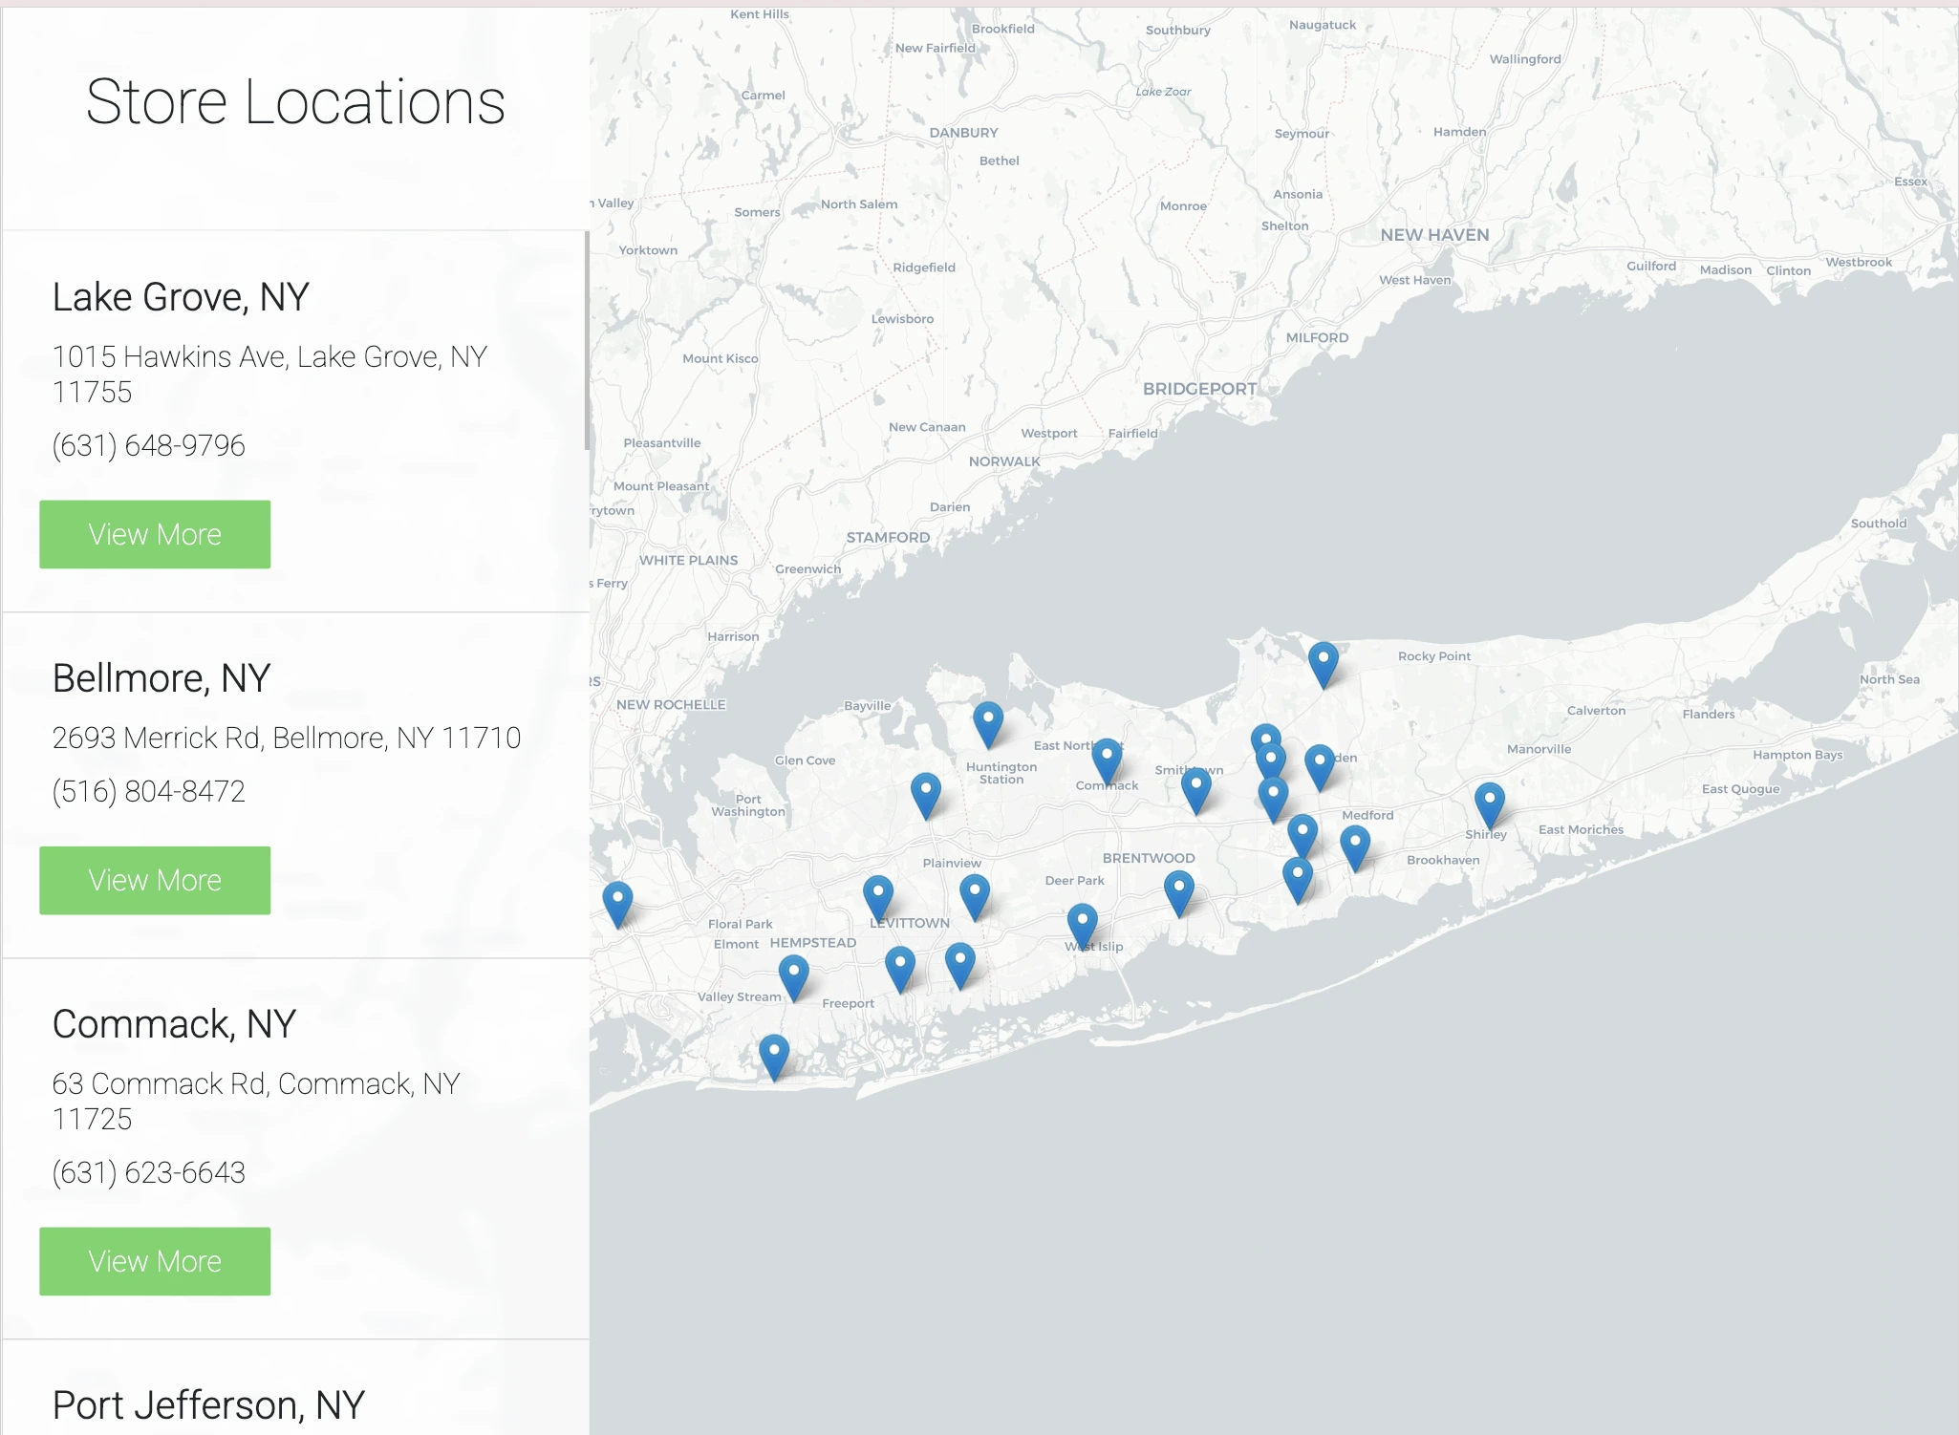Select the Port Jefferson, NY listing
This screenshot has width=1959, height=1435.
(208, 1404)
